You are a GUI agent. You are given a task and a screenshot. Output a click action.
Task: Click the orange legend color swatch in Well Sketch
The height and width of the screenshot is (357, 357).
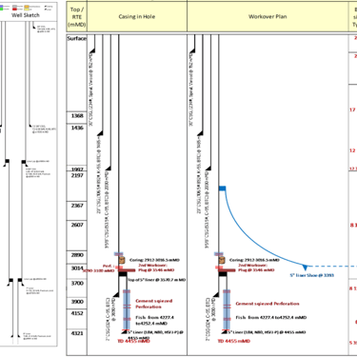pos(27,7)
